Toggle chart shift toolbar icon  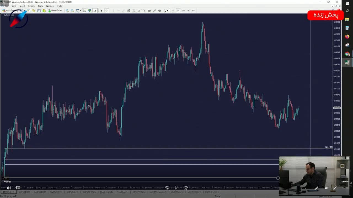pyautogui.click(x=95, y=10)
